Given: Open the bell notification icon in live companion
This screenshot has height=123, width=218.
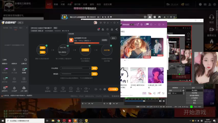Looking at the screenshot, I should click(112, 30).
